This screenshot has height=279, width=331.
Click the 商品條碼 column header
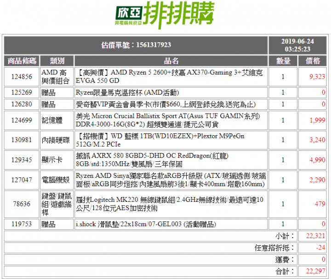point(22,61)
